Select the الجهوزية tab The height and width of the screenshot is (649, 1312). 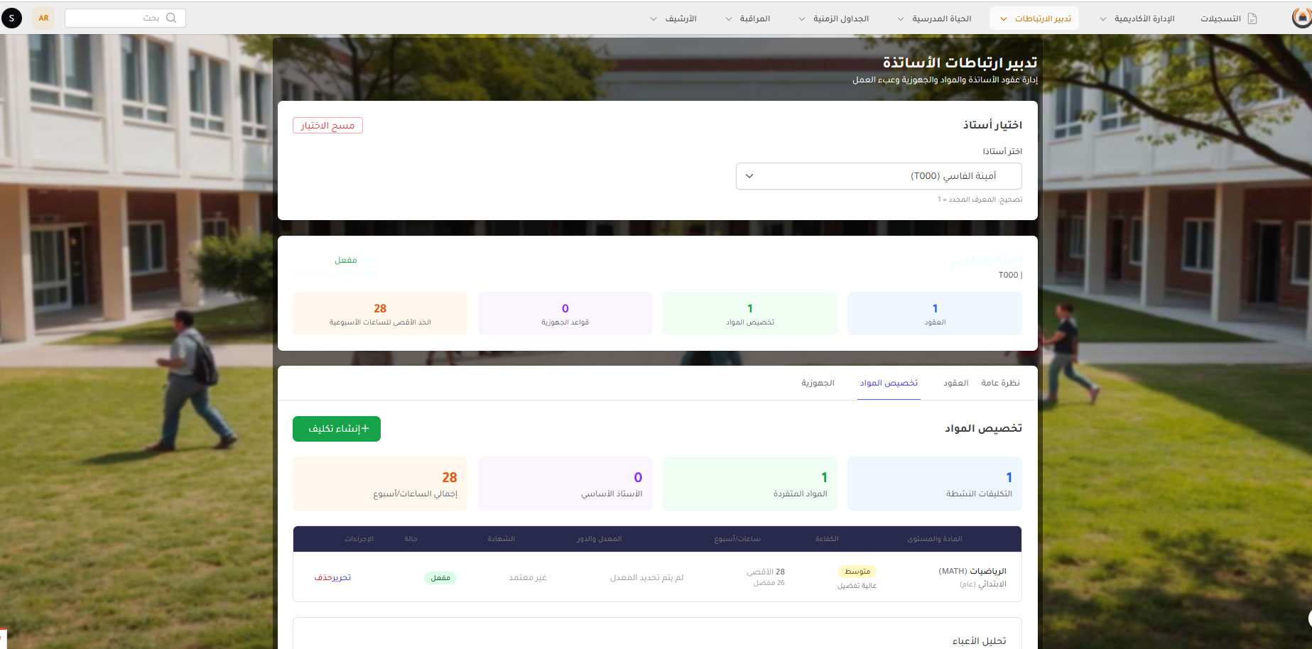(818, 383)
